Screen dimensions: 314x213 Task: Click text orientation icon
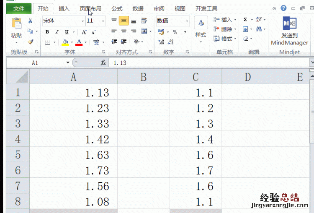tap(136, 42)
